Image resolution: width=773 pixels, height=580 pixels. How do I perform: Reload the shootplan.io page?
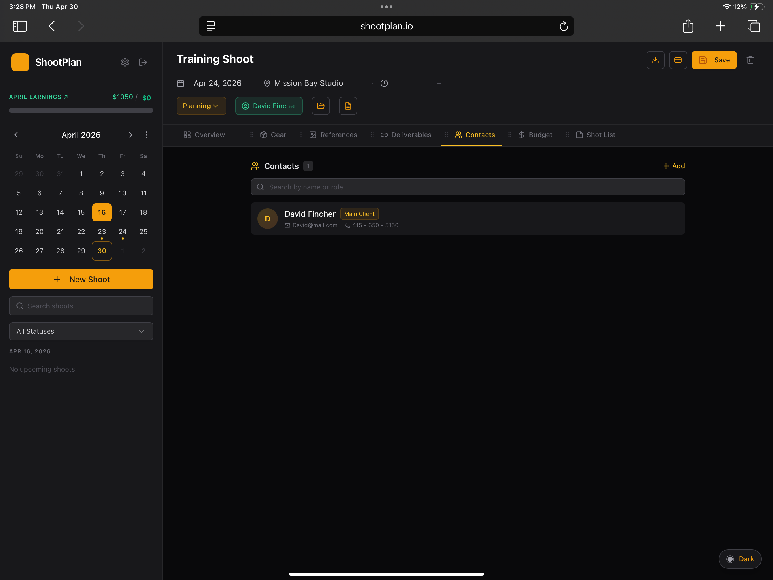563,26
